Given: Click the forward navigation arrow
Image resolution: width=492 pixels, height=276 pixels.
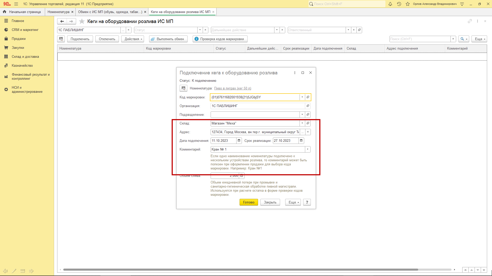Looking at the screenshot, I should click(x=71, y=21).
